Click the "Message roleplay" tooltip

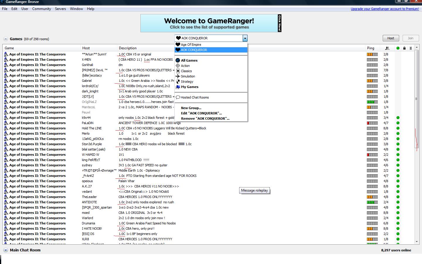pyautogui.click(x=254, y=190)
